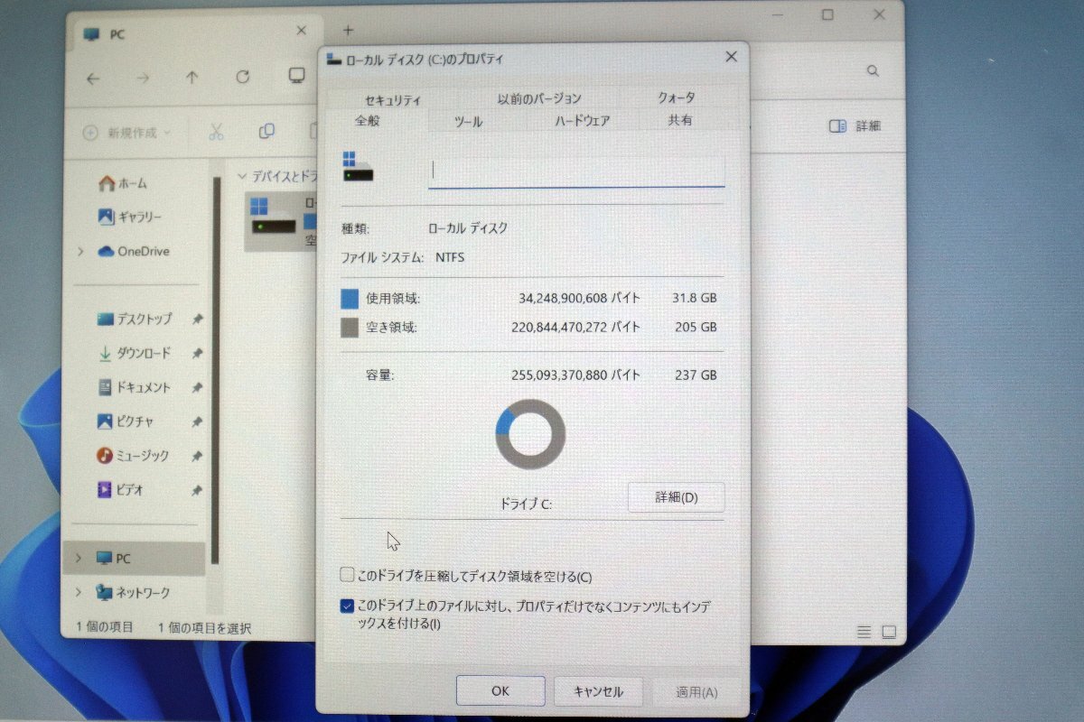Select ネットワーク in sidebar
Viewport: 1084px width, 722px height.
[x=133, y=593]
